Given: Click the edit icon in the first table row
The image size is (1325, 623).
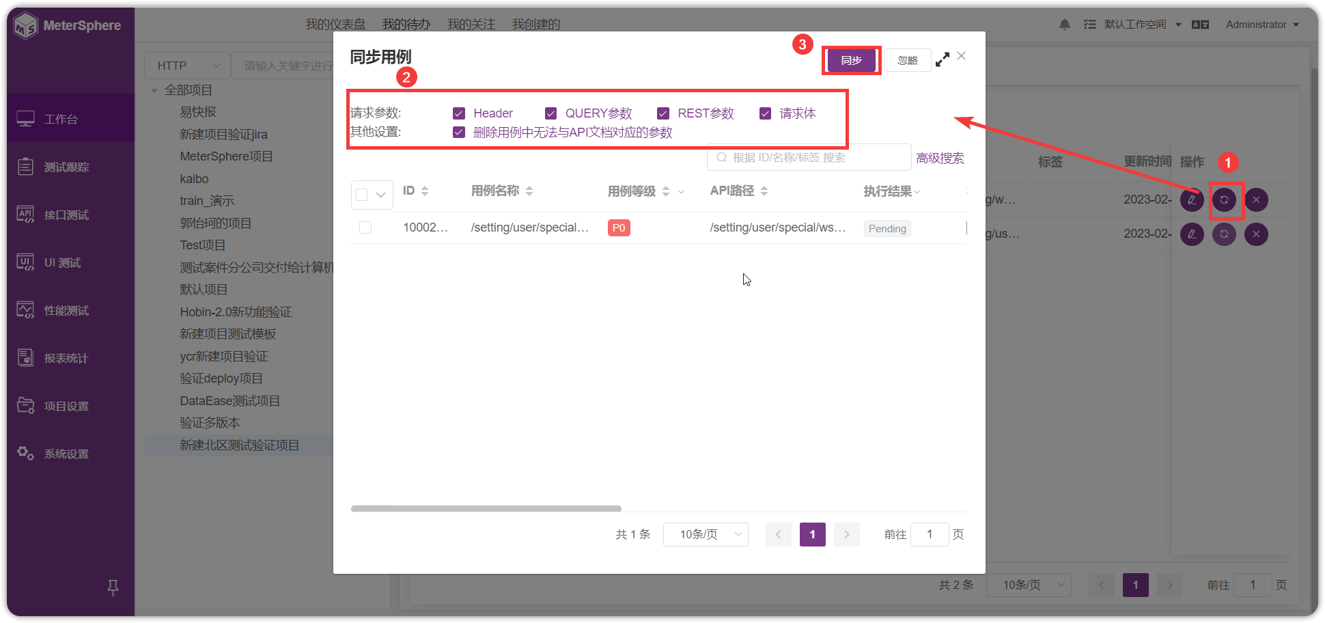Looking at the screenshot, I should point(1192,200).
